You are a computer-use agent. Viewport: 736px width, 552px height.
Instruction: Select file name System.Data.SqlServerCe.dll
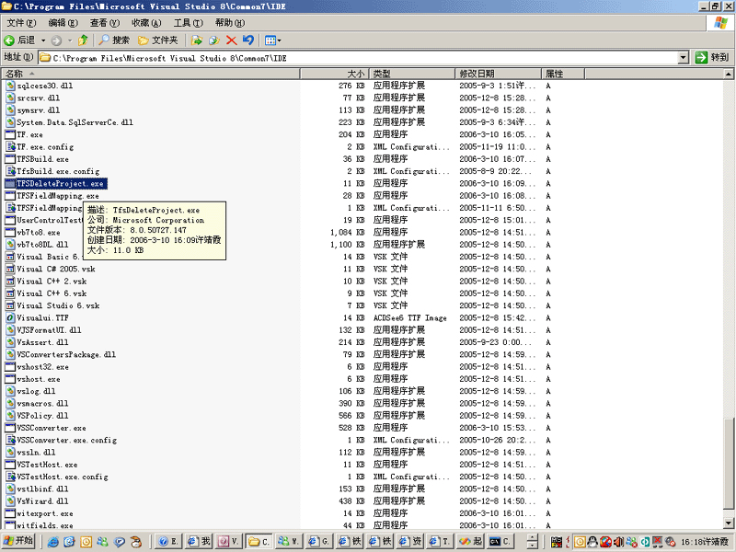pyautogui.click(x=75, y=122)
